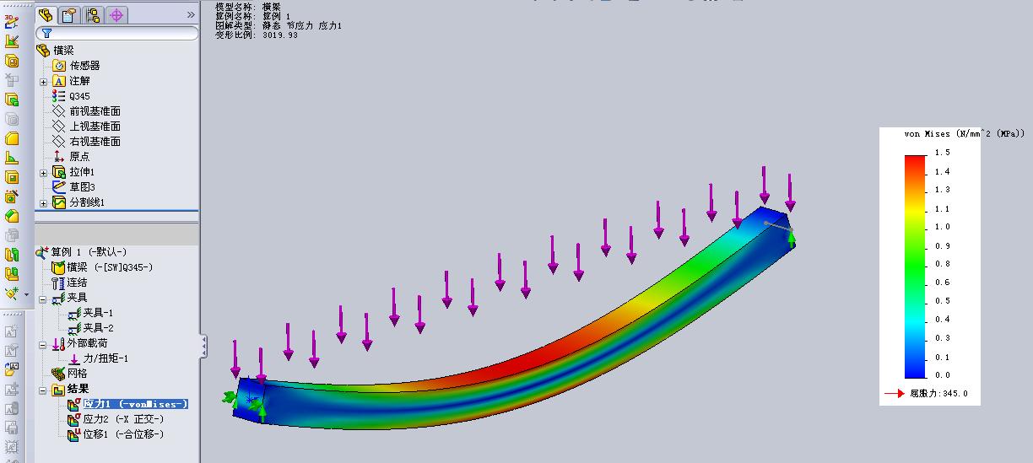Viewport: 1033px width, 463px height.
Task: Click the panel collapse handle at viewport edge
Action: [x=203, y=346]
